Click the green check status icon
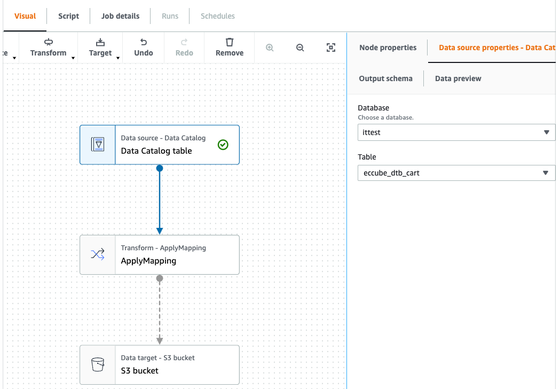 pos(223,145)
